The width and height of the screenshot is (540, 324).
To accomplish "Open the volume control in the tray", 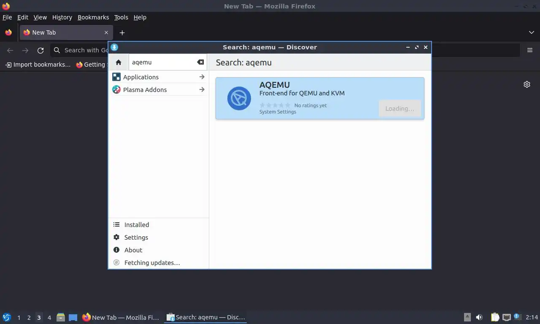I will point(479,317).
